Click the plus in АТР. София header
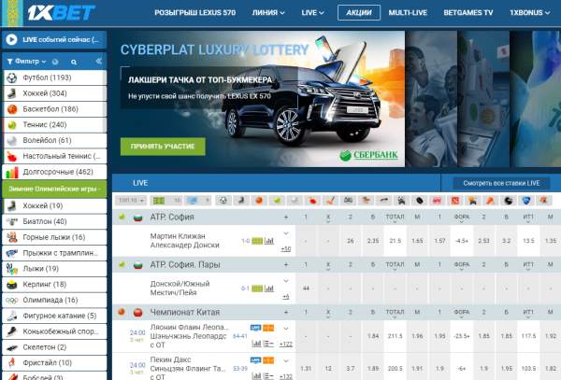Viewport: 561px width, 380px height. [x=286, y=217]
